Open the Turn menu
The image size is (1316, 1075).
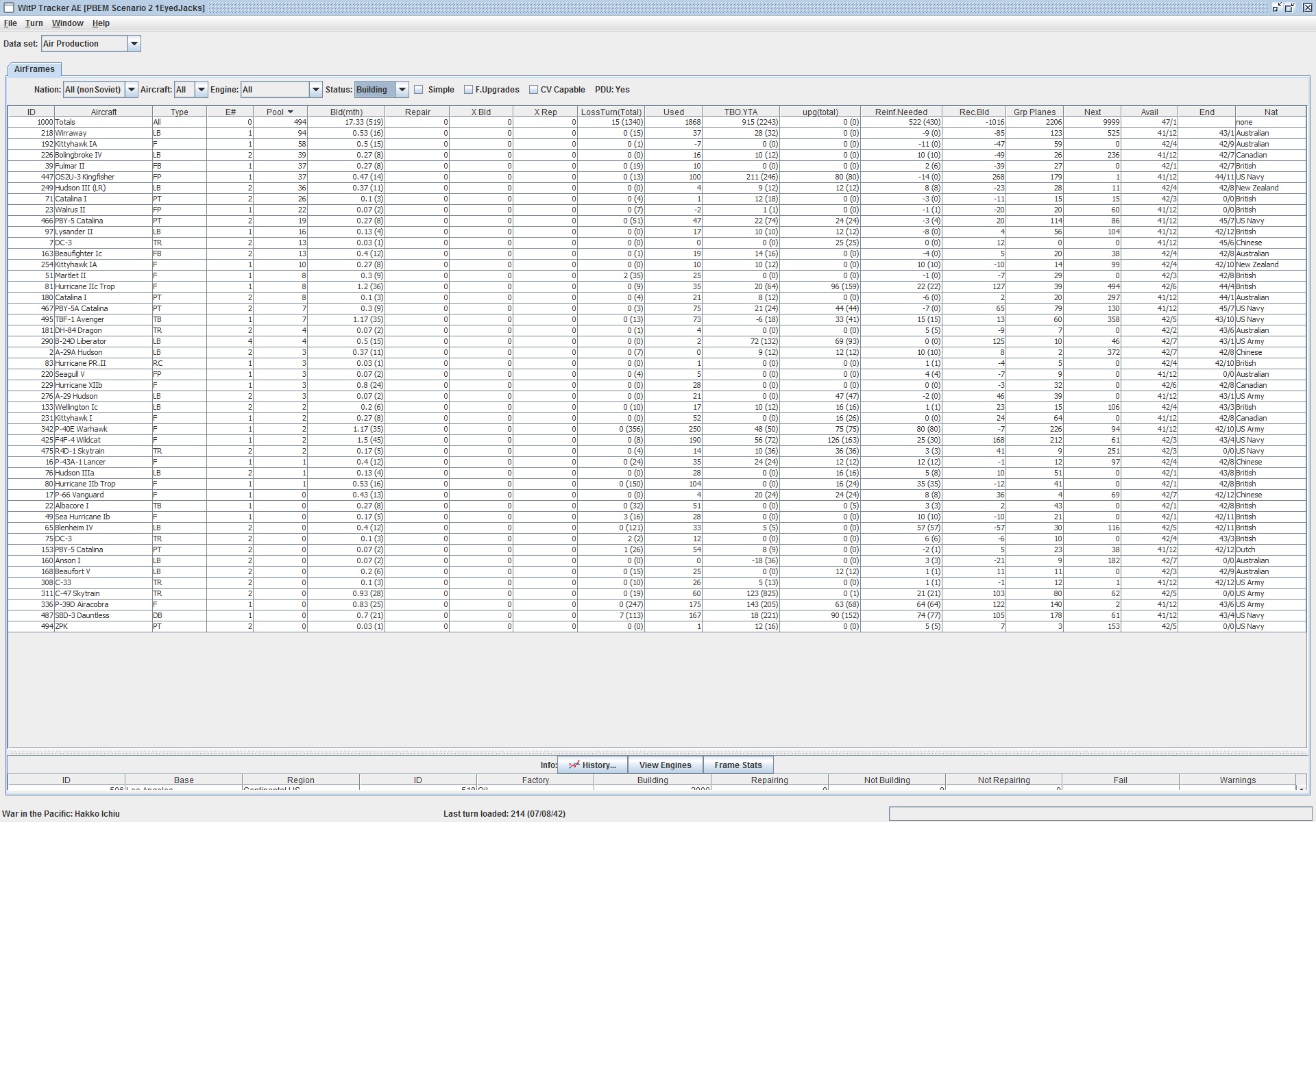(x=34, y=23)
